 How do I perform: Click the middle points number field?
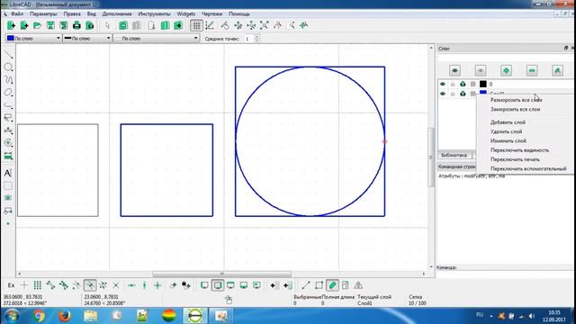(248, 38)
